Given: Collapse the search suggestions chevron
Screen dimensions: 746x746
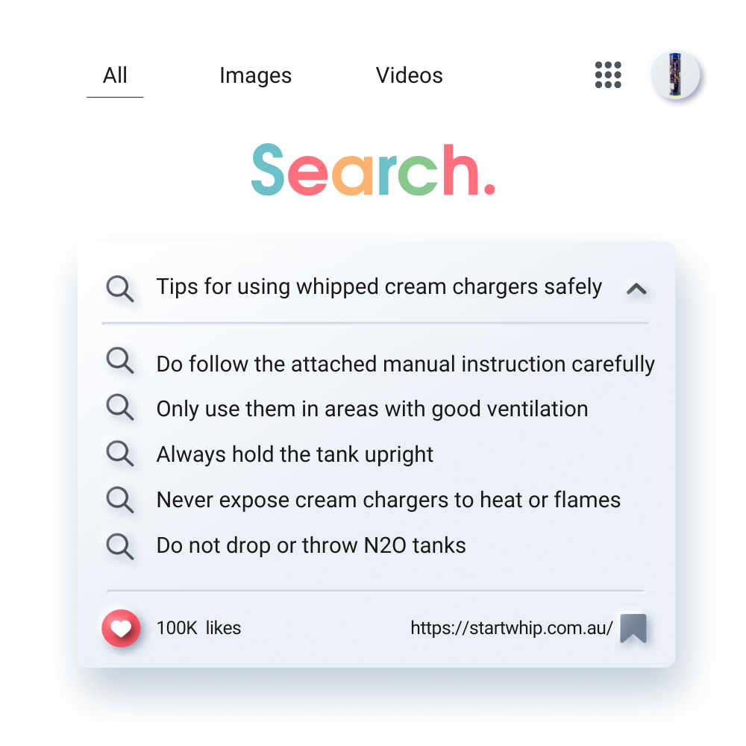Looking at the screenshot, I should 636,289.
